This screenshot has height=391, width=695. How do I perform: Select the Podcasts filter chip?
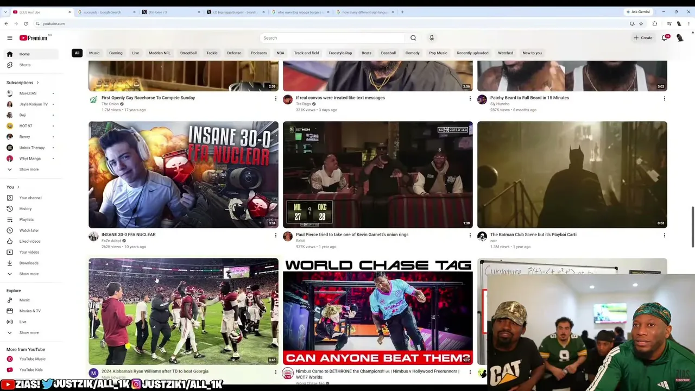click(x=259, y=53)
